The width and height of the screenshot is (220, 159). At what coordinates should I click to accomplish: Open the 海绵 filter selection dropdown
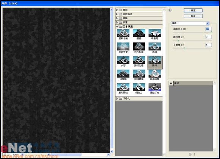click(207, 23)
